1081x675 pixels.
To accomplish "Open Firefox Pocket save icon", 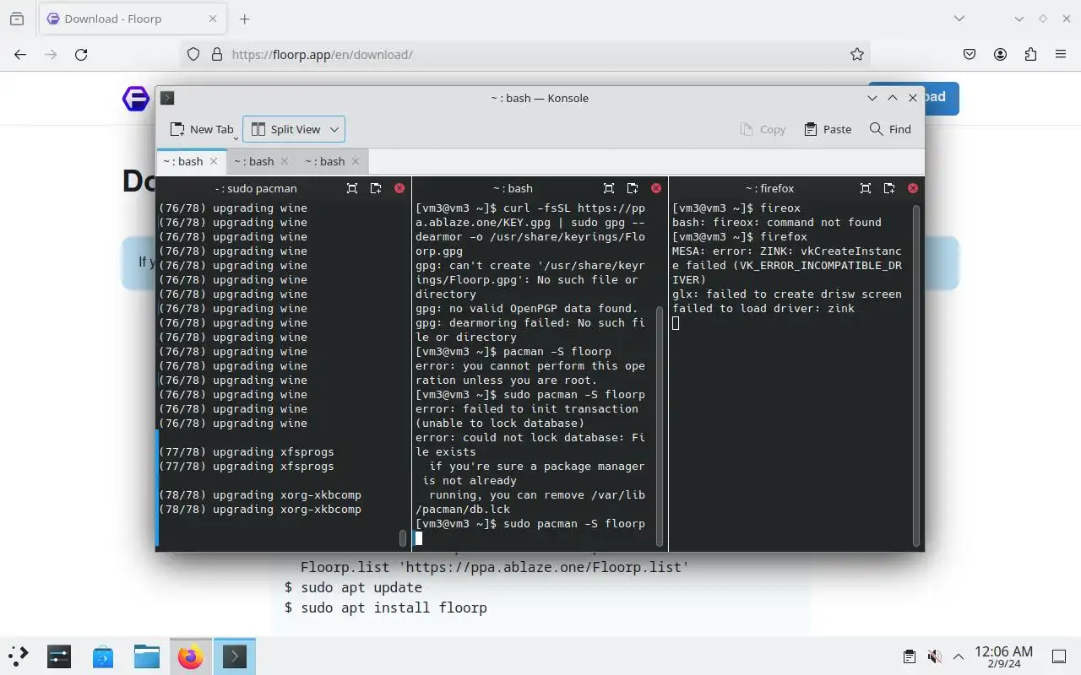I will (x=970, y=54).
